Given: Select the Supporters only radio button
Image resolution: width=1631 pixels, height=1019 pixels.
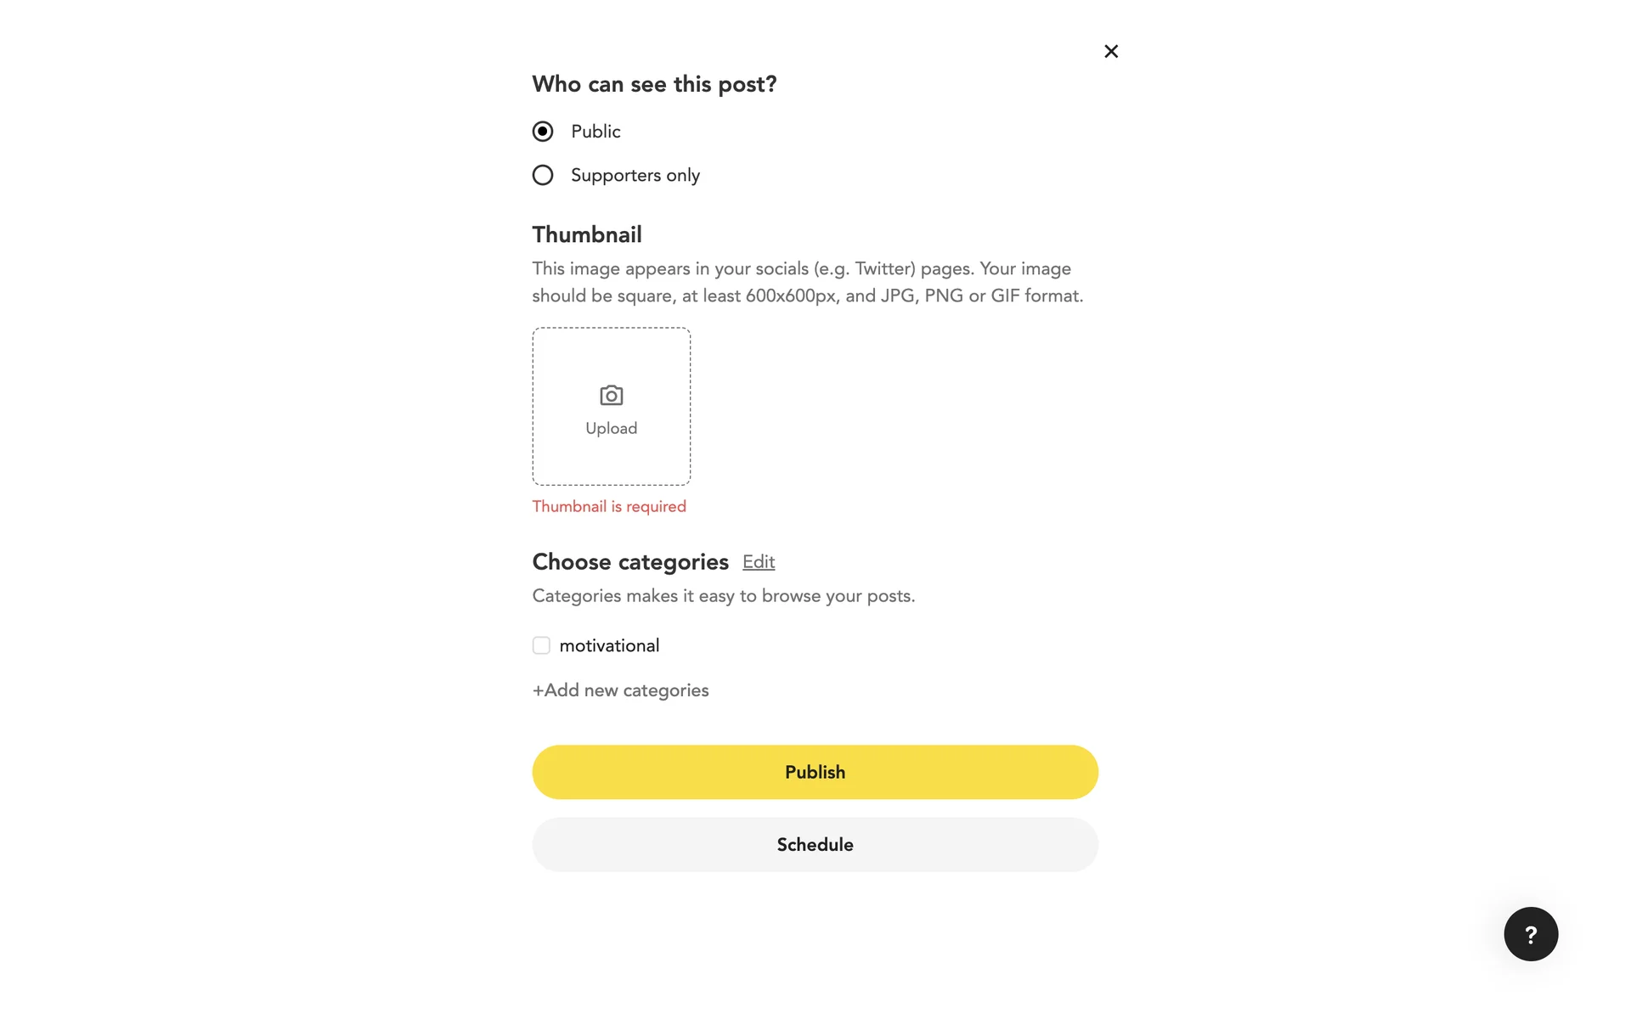Looking at the screenshot, I should (543, 176).
